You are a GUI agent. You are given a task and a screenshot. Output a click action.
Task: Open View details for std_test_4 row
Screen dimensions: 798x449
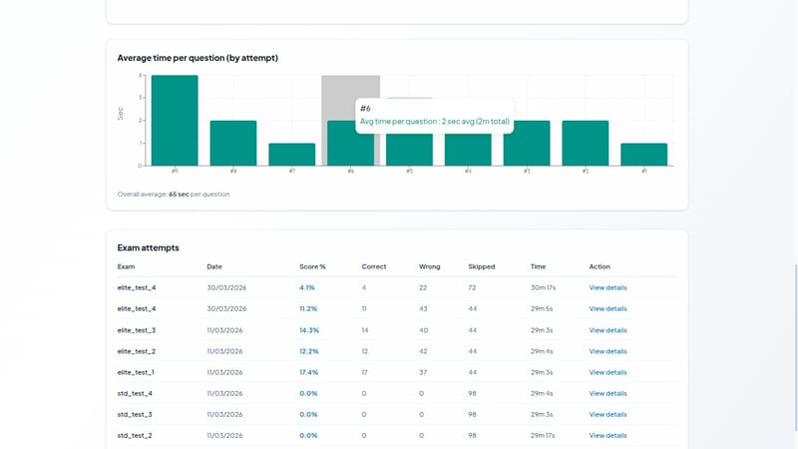(607, 393)
